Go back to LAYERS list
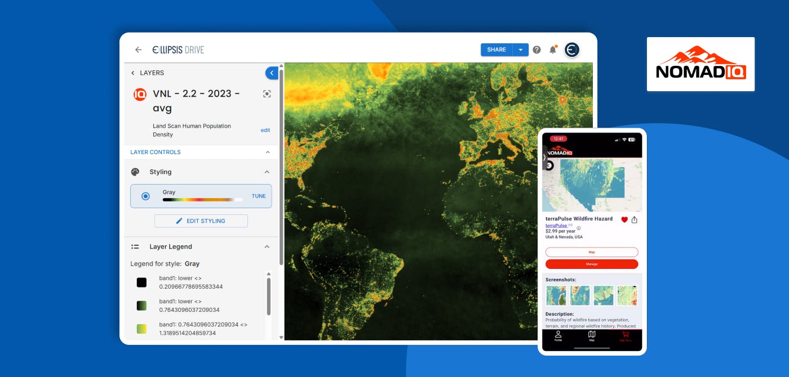 coord(147,73)
